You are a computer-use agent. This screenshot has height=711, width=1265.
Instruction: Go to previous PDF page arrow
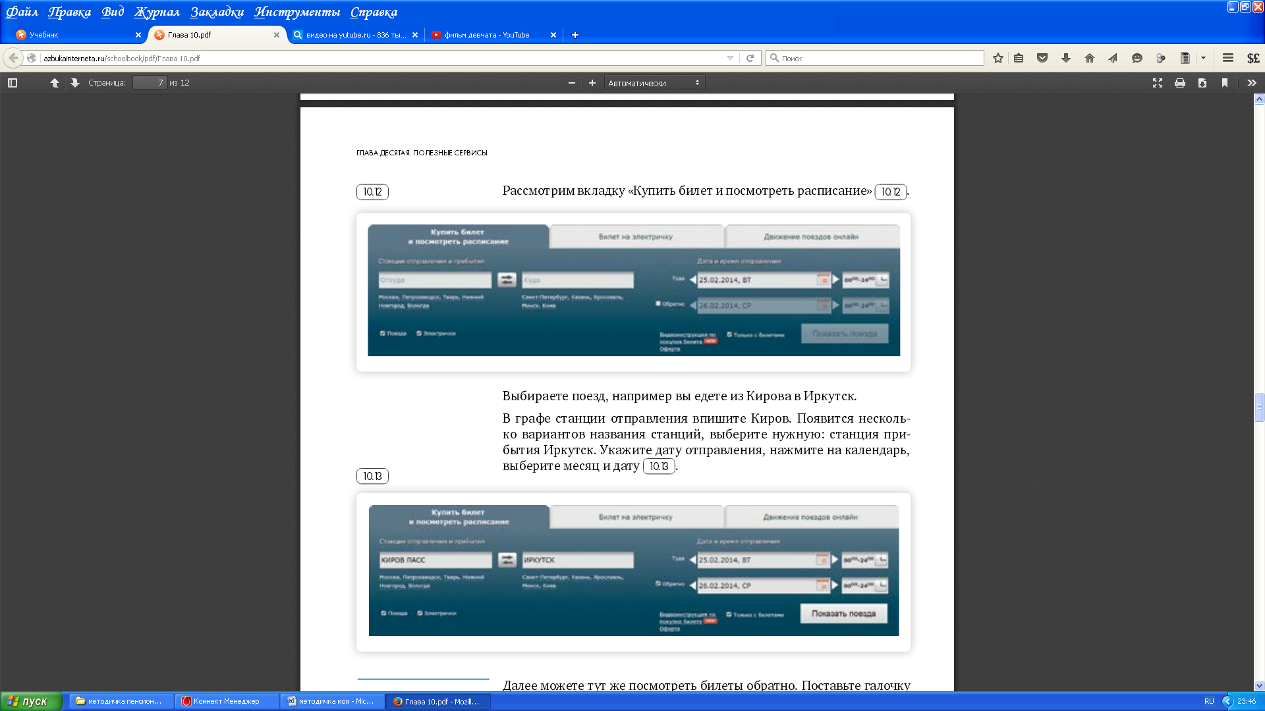(x=55, y=83)
